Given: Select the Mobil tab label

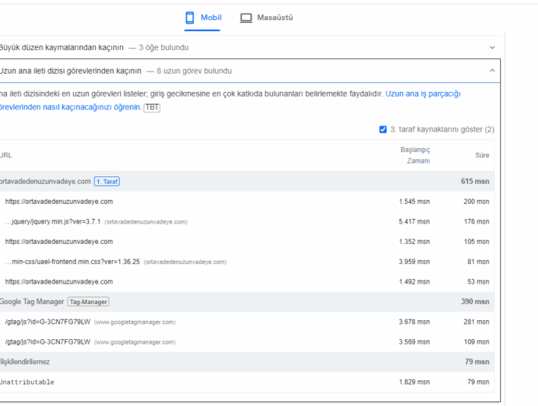Looking at the screenshot, I should pyautogui.click(x=211, y=17).
